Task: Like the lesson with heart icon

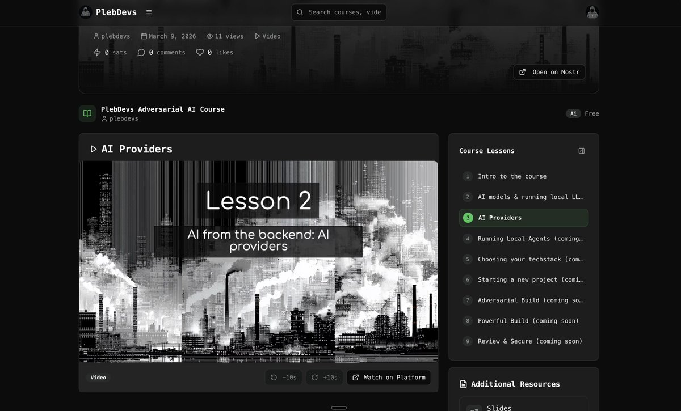Action: click(x=200, y=52)
